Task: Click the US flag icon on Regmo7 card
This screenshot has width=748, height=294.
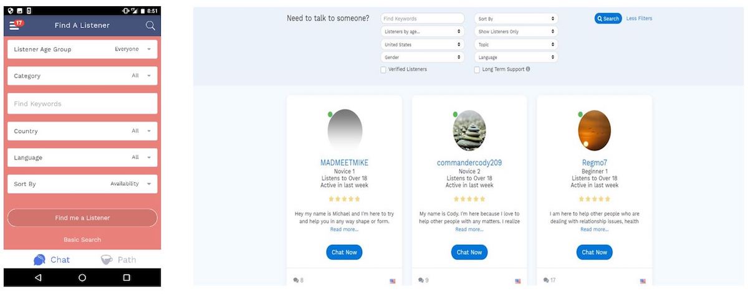Action: click(x=643, y=281)
